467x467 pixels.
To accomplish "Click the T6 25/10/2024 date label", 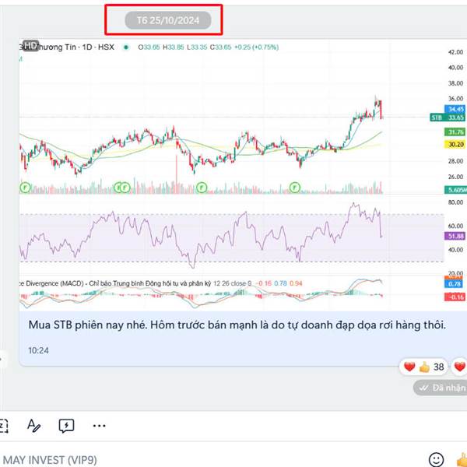I will point(168,20).
